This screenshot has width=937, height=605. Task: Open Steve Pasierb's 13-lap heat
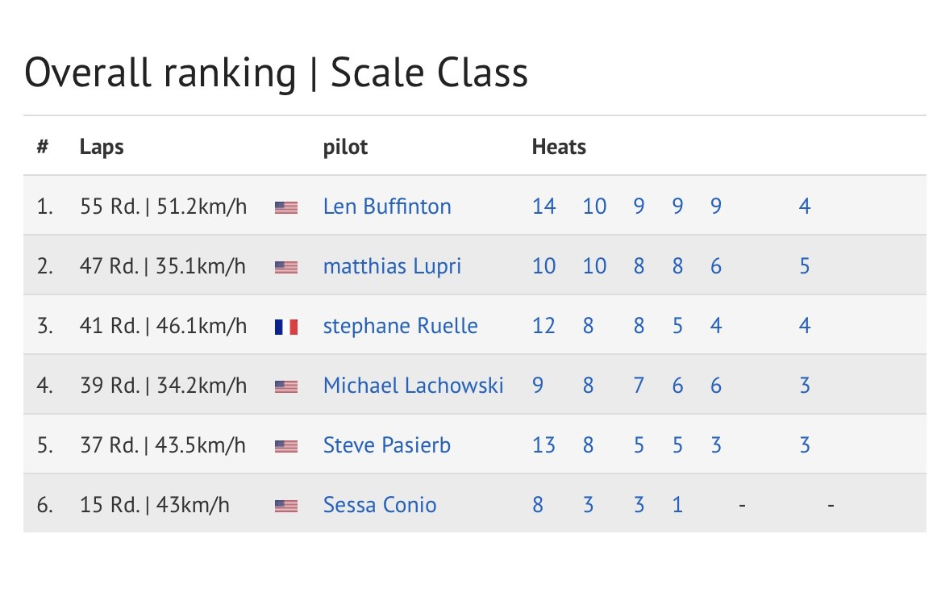(x=543, y=445)
